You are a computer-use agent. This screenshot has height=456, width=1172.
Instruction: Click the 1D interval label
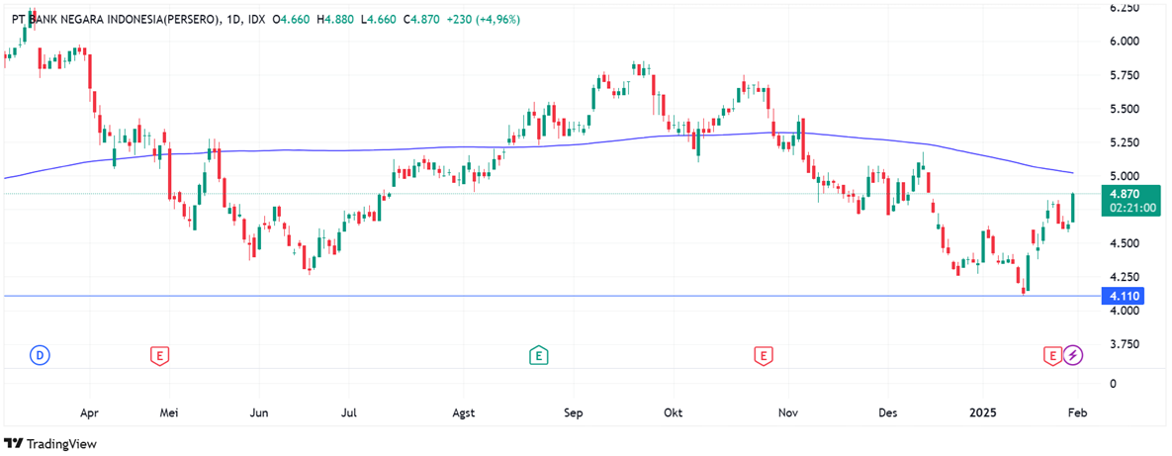coord(234,20)
